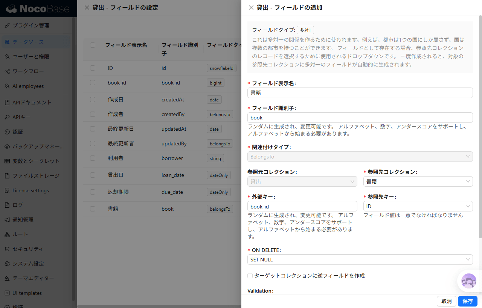
Task: Open the AI employees chat avatar
Action: tap(469, 281)
